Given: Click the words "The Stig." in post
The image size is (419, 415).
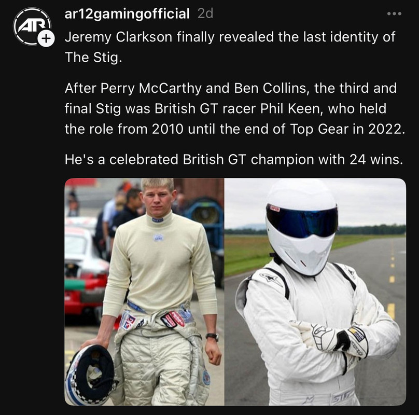Looking at the screenshot, I should point(93,57).
